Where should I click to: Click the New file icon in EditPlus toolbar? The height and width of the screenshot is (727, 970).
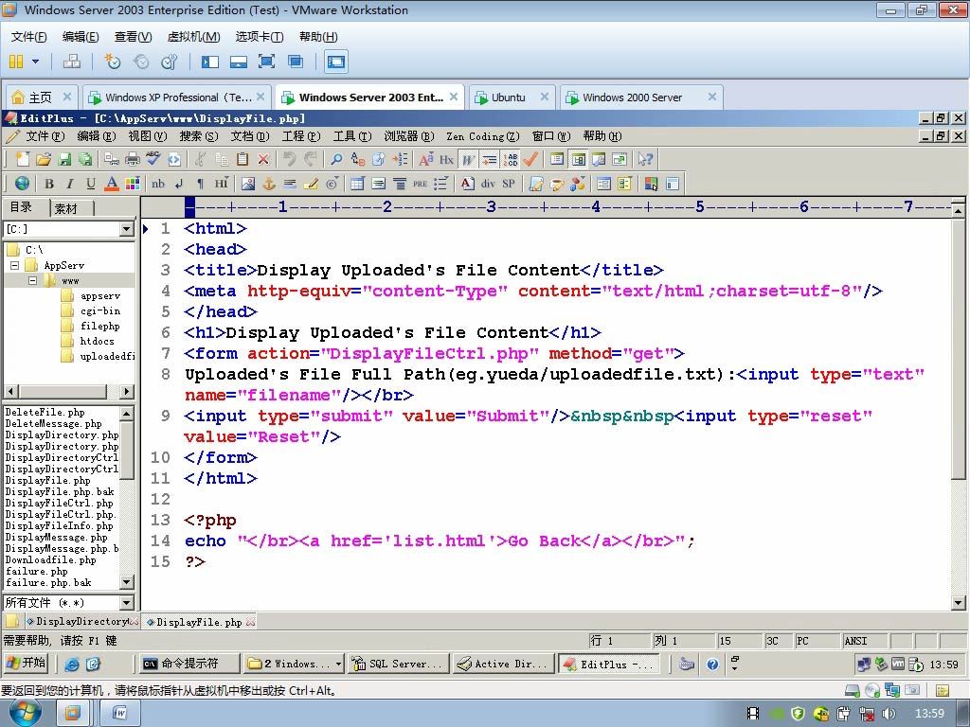23,159
